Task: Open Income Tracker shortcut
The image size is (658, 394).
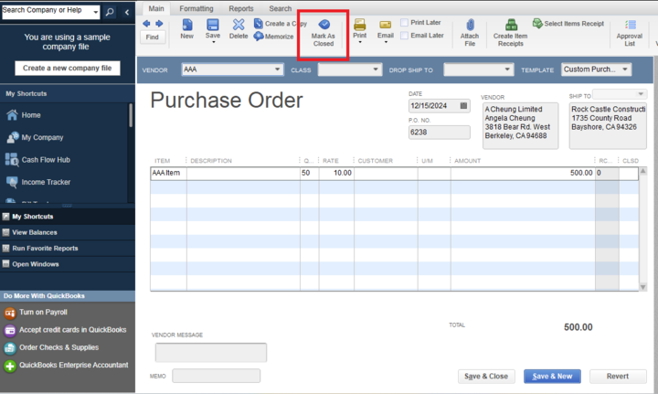Action: (37, 182)
